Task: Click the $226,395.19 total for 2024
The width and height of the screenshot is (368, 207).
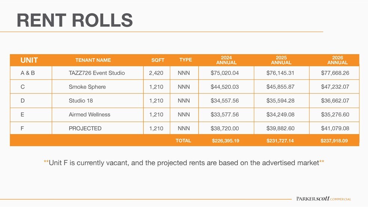Action: [226, 141]
